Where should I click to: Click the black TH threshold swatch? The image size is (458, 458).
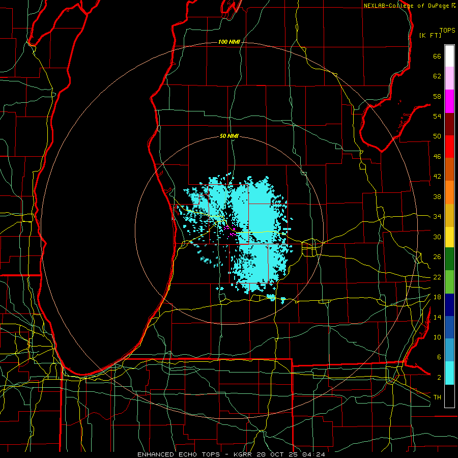tap(449, 396)
